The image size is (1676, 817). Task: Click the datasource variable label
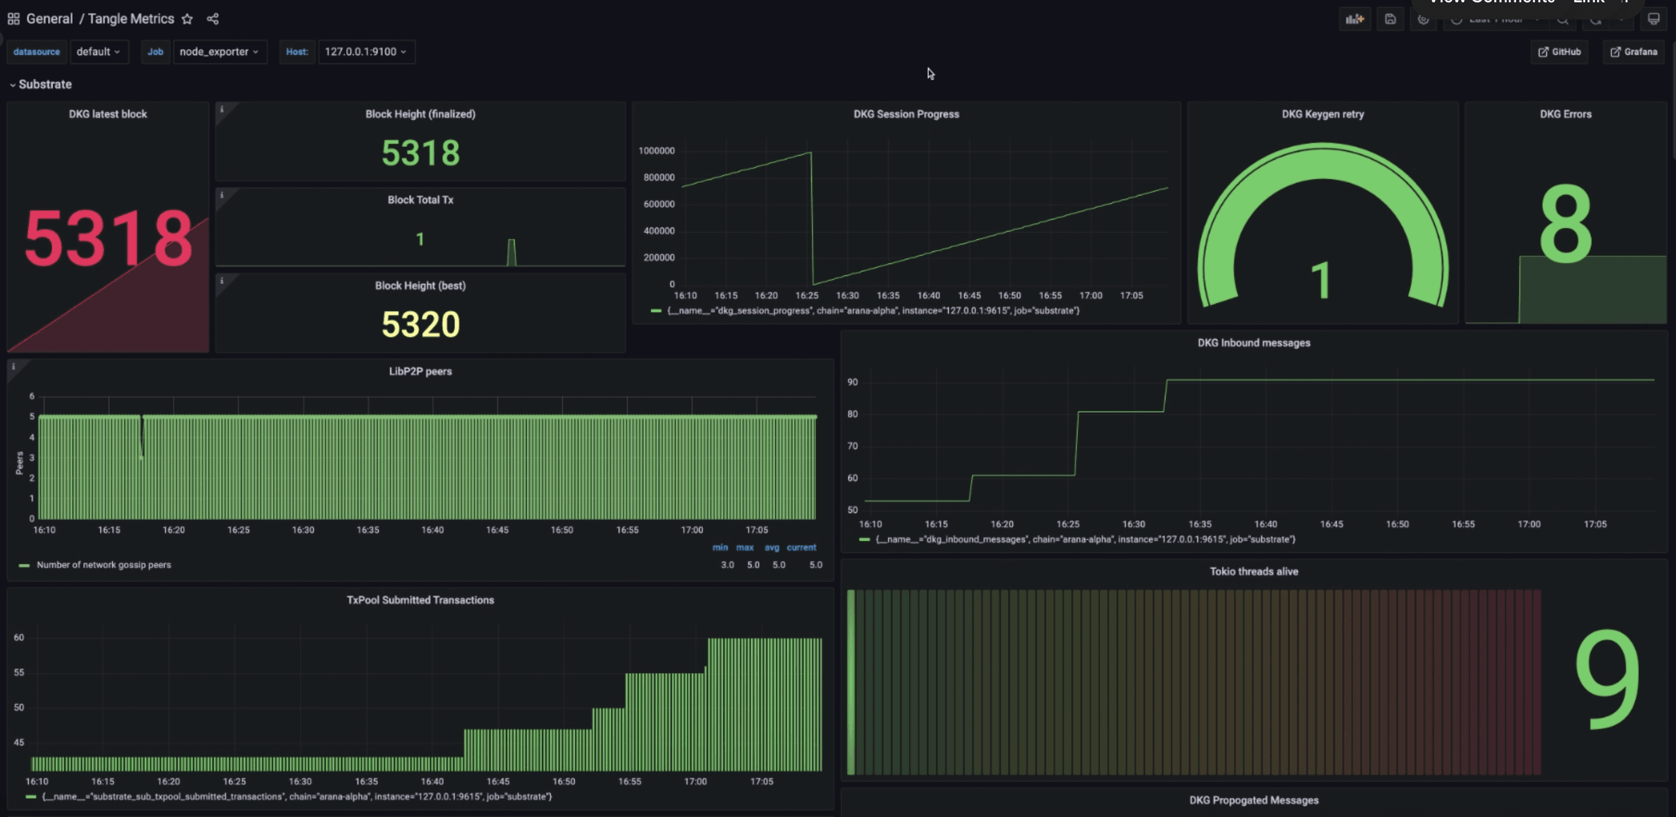[37, 51]
